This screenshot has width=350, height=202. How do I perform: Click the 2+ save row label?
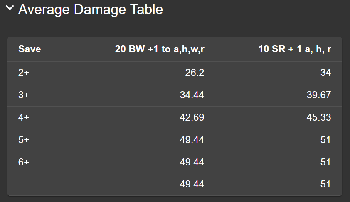[x=24, y=73]
